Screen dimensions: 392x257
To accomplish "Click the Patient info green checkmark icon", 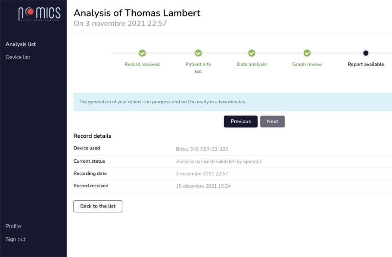I will click(x=198, y=53).
